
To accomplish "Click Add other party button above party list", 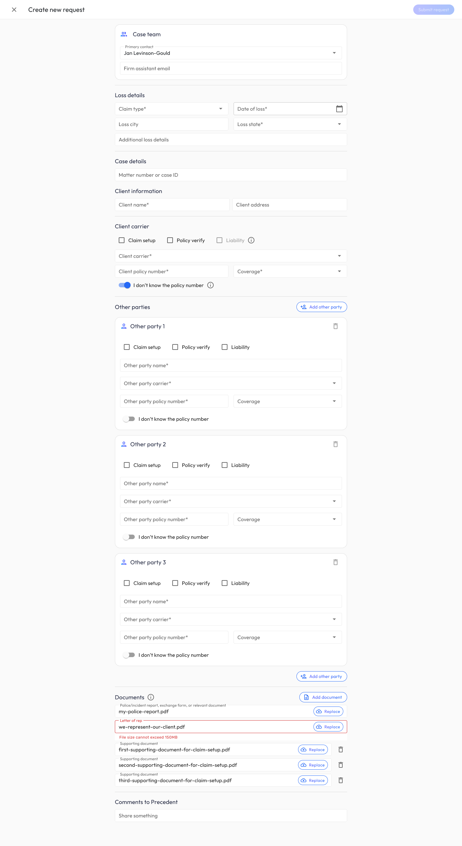I will (x=321, y=307).
